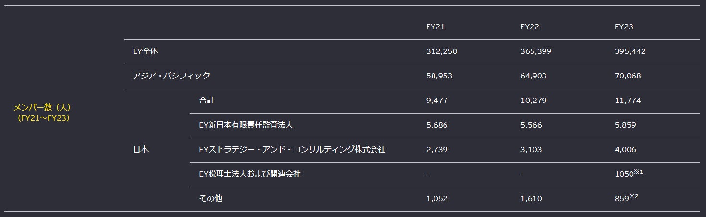Select the 58,953 Asia-Pacific FY21 value

[x=439, y=76]
